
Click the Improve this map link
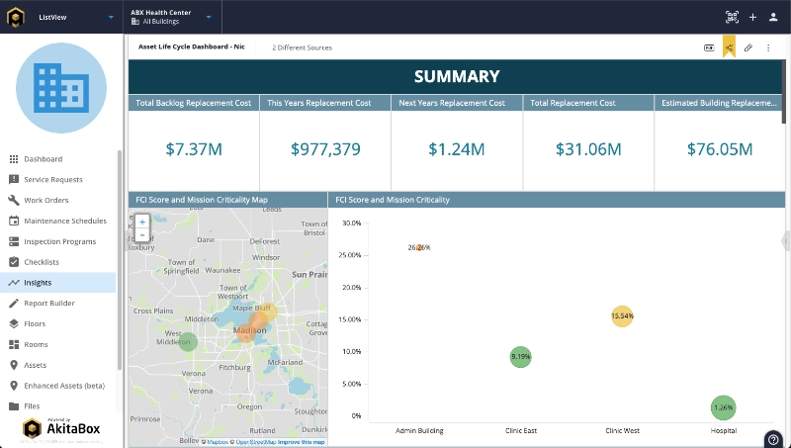(300, 442)
